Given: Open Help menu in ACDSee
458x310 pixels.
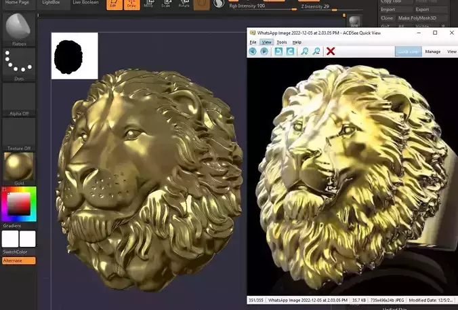Looking at the screenshot, I should pyautogui.click(x=297, y=43).
